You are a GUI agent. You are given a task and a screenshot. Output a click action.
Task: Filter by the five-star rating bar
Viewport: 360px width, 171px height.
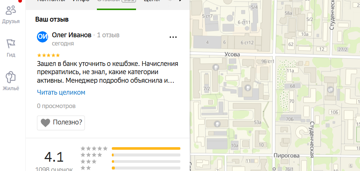point(146,149)
